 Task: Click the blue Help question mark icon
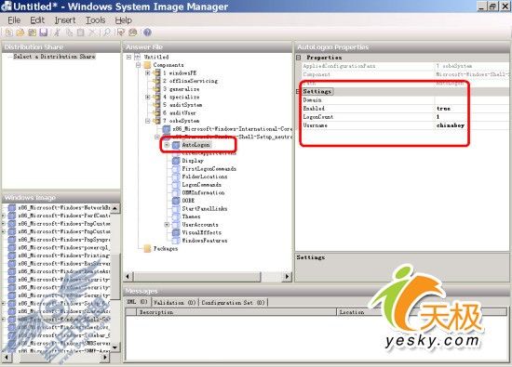click(x=147, y=33)
